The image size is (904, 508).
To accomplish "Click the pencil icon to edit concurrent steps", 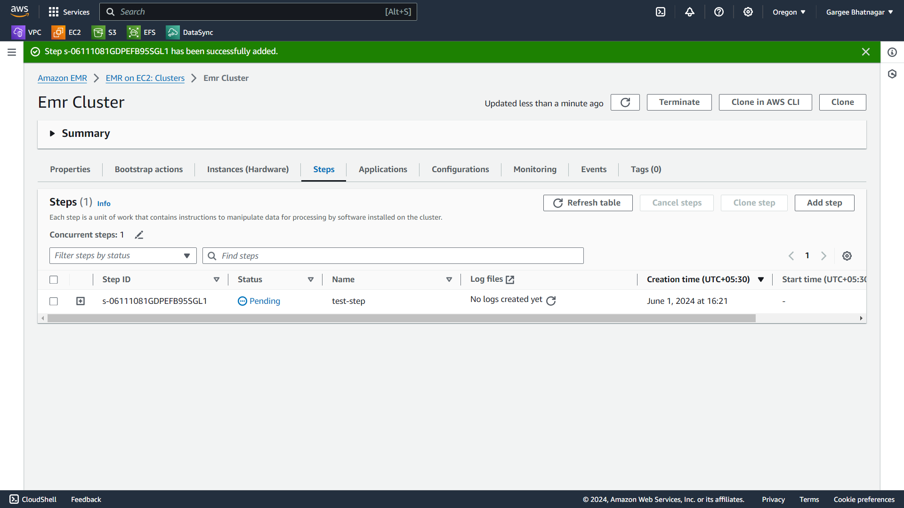I will click(139, 235).
